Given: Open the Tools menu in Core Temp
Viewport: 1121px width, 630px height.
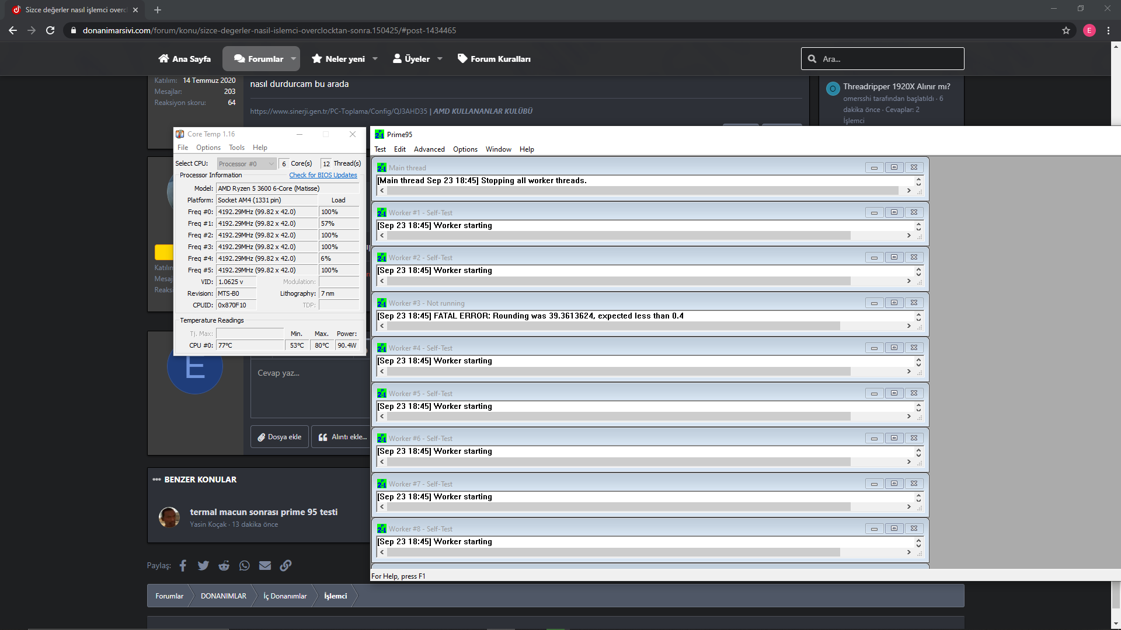Looking at the screenshot, I should (236, 148).
